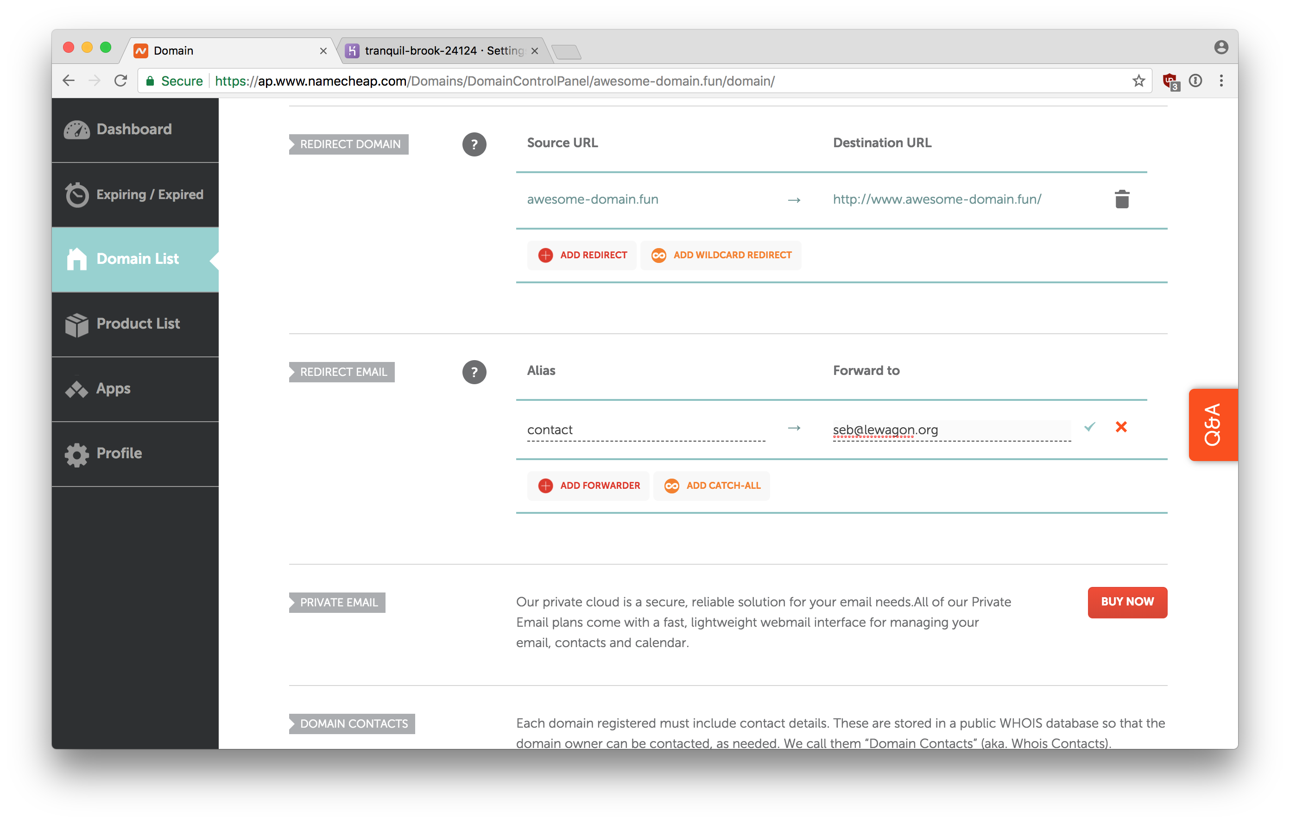
Task: Open the Chrome three-dot menu
Action: [1221, 81]
